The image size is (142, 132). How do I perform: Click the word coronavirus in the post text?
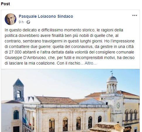(x=82, y=47)
